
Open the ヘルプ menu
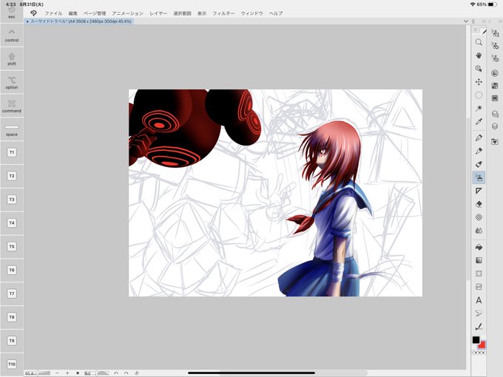coord(276,13)
